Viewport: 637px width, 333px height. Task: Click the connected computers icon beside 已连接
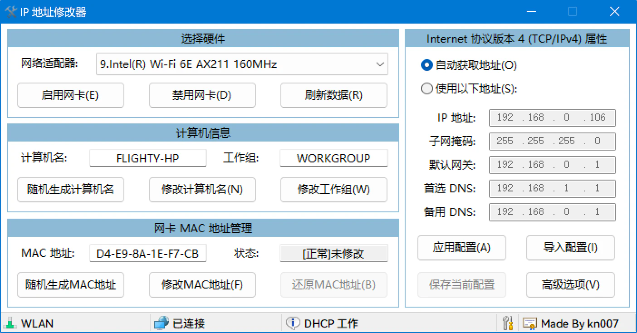(x=161, y=323)
